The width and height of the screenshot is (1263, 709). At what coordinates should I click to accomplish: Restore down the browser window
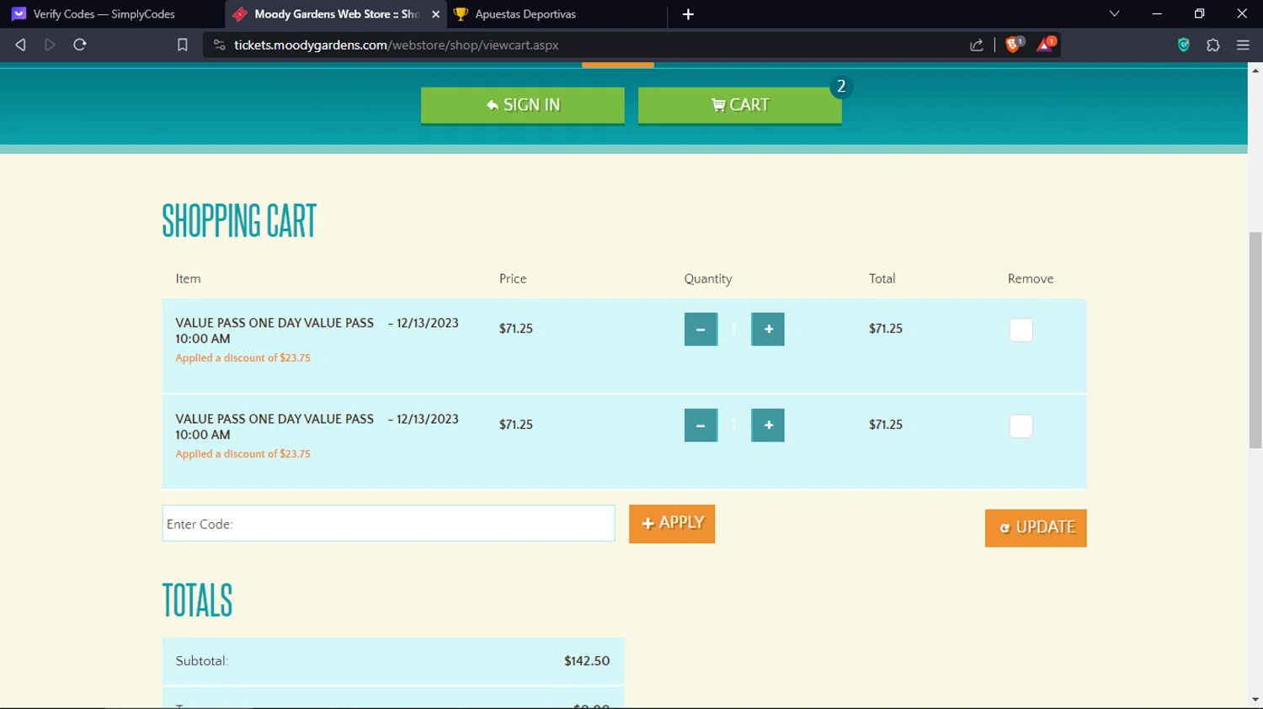(1199, 13)
